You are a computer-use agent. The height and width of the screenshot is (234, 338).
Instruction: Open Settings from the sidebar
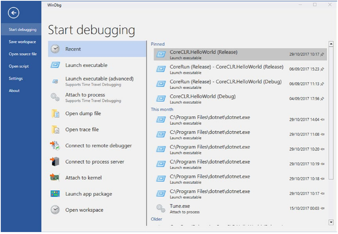(x=21, y=78)
